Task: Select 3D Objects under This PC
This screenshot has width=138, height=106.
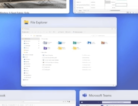Action: point(27,59)
